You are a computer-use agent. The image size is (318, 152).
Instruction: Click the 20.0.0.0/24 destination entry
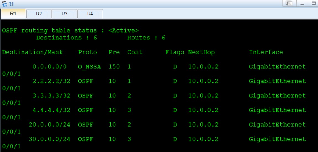[x=49, y=124]
